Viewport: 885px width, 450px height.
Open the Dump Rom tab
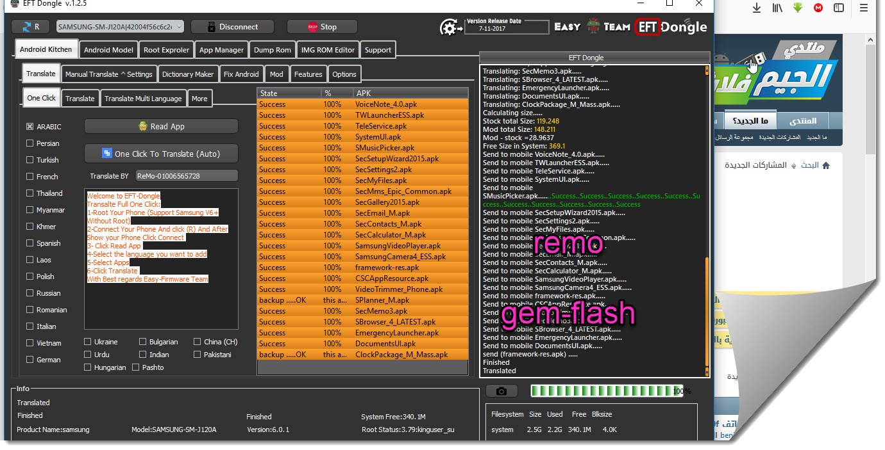point(273,50)
